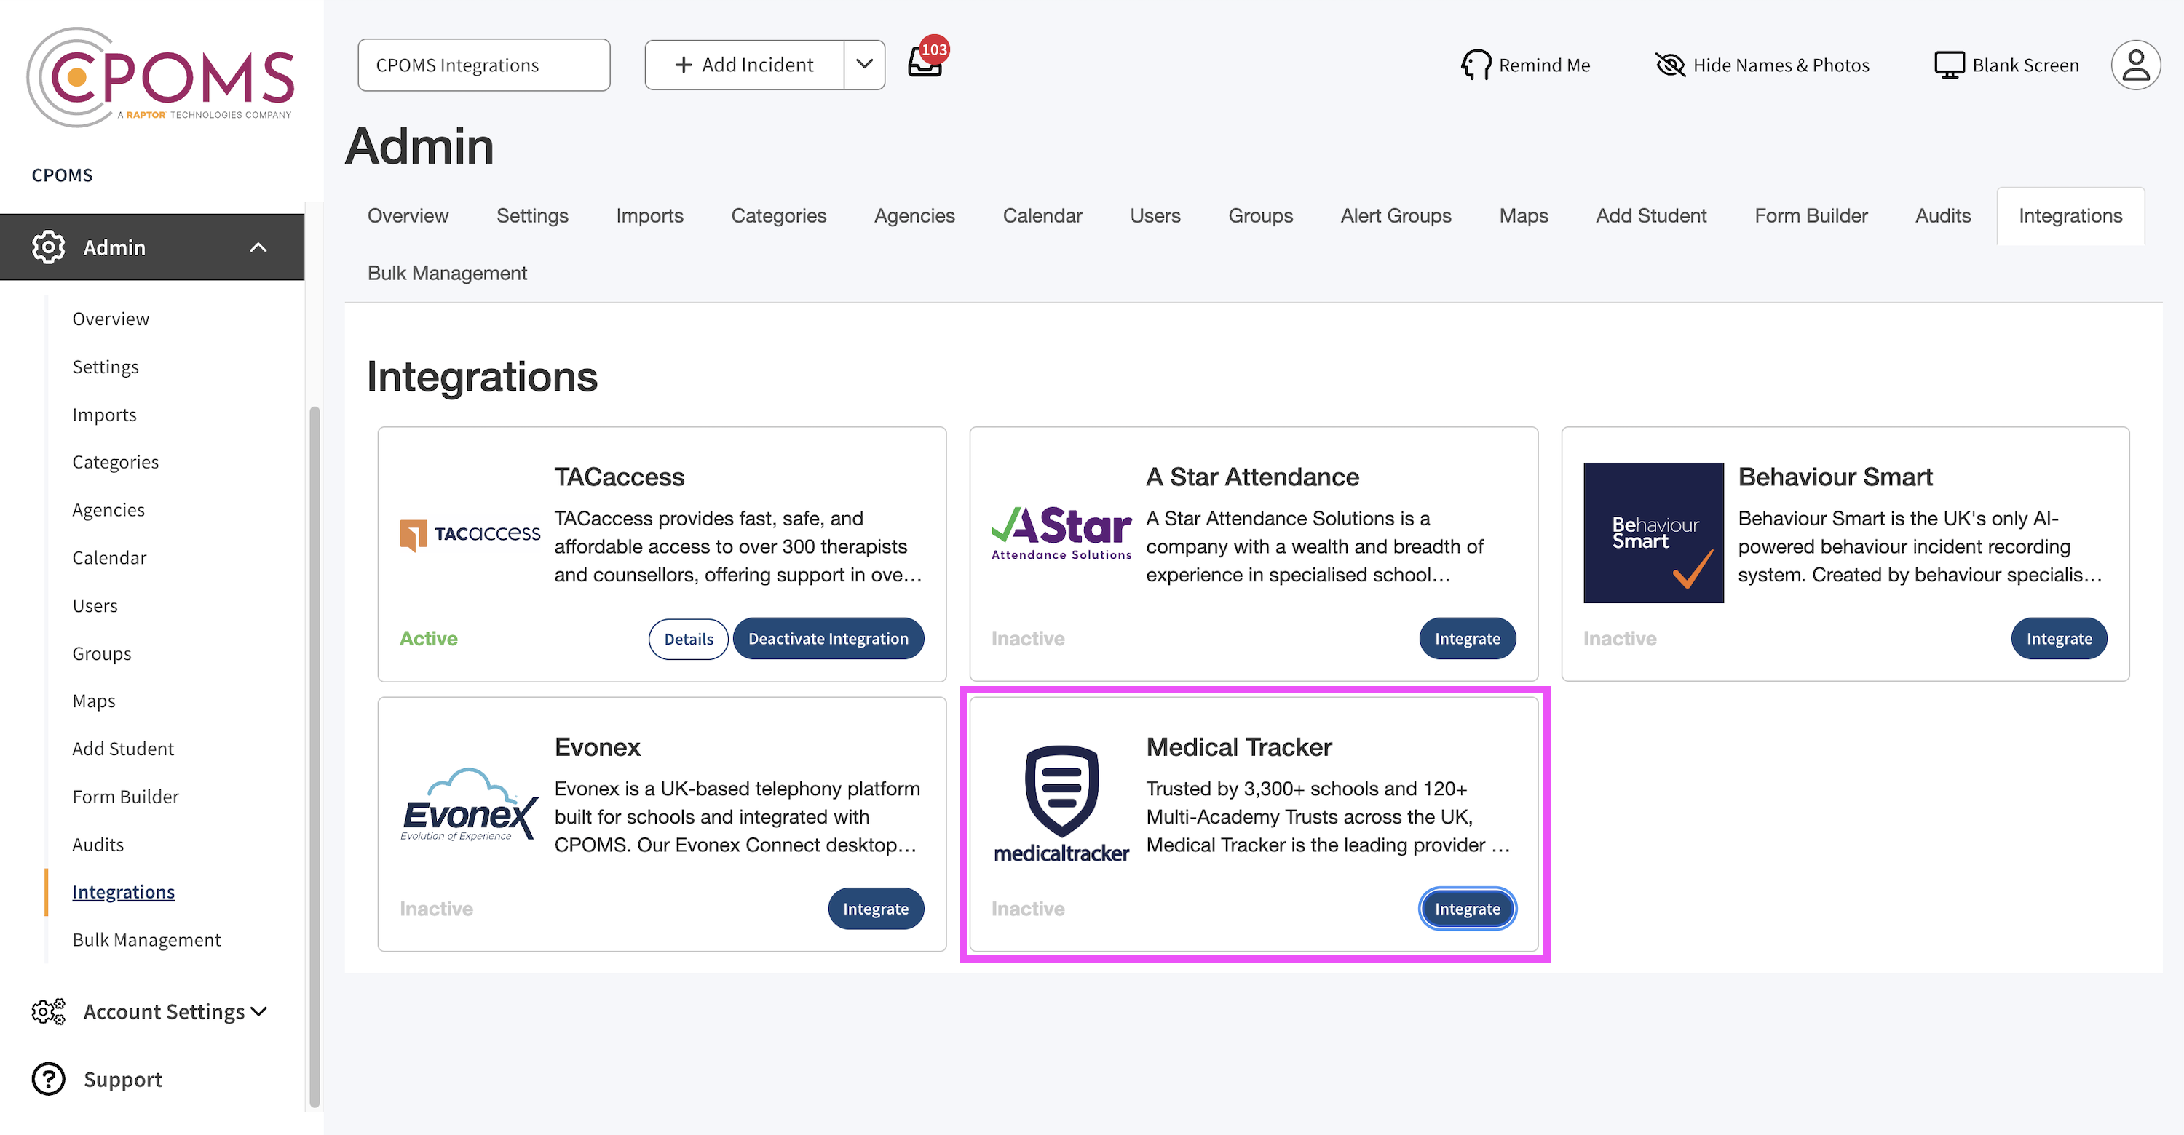Screen dimensions: 2184x1135
Task: Switch to the Audits tab
Action: coord(1942,216)
